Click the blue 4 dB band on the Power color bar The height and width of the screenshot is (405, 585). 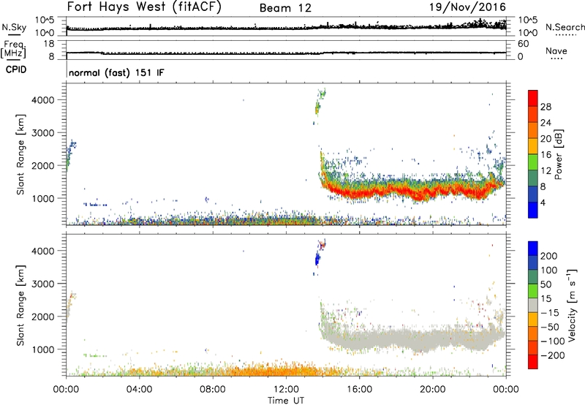coord(533,210)
